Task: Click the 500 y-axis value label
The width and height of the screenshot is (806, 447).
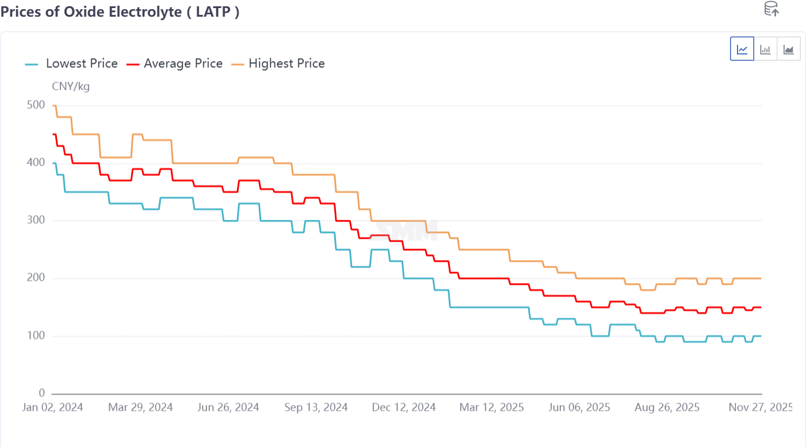Action: point(35,105)
